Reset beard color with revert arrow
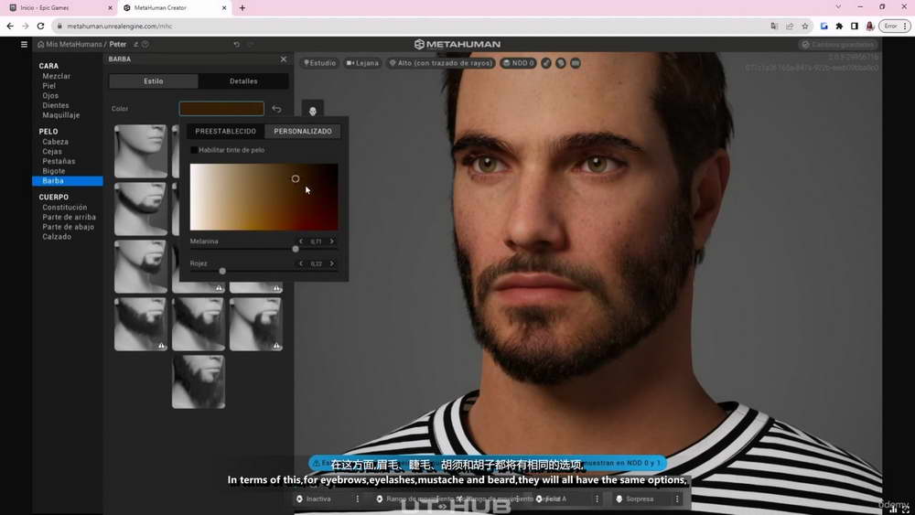Viewport: 915px width, 515px height. point(276,109)
